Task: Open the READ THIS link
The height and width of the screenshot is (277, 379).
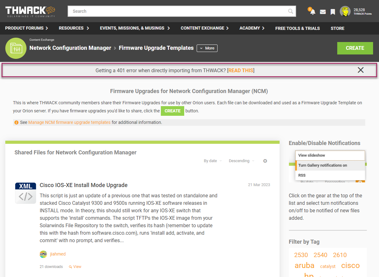Action: click(241, 70)
